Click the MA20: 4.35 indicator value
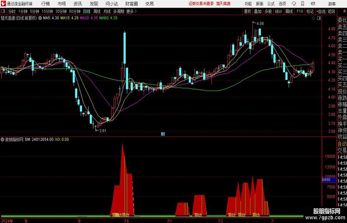347x223 pixels. pyautogui.click(x=89, y=18)
